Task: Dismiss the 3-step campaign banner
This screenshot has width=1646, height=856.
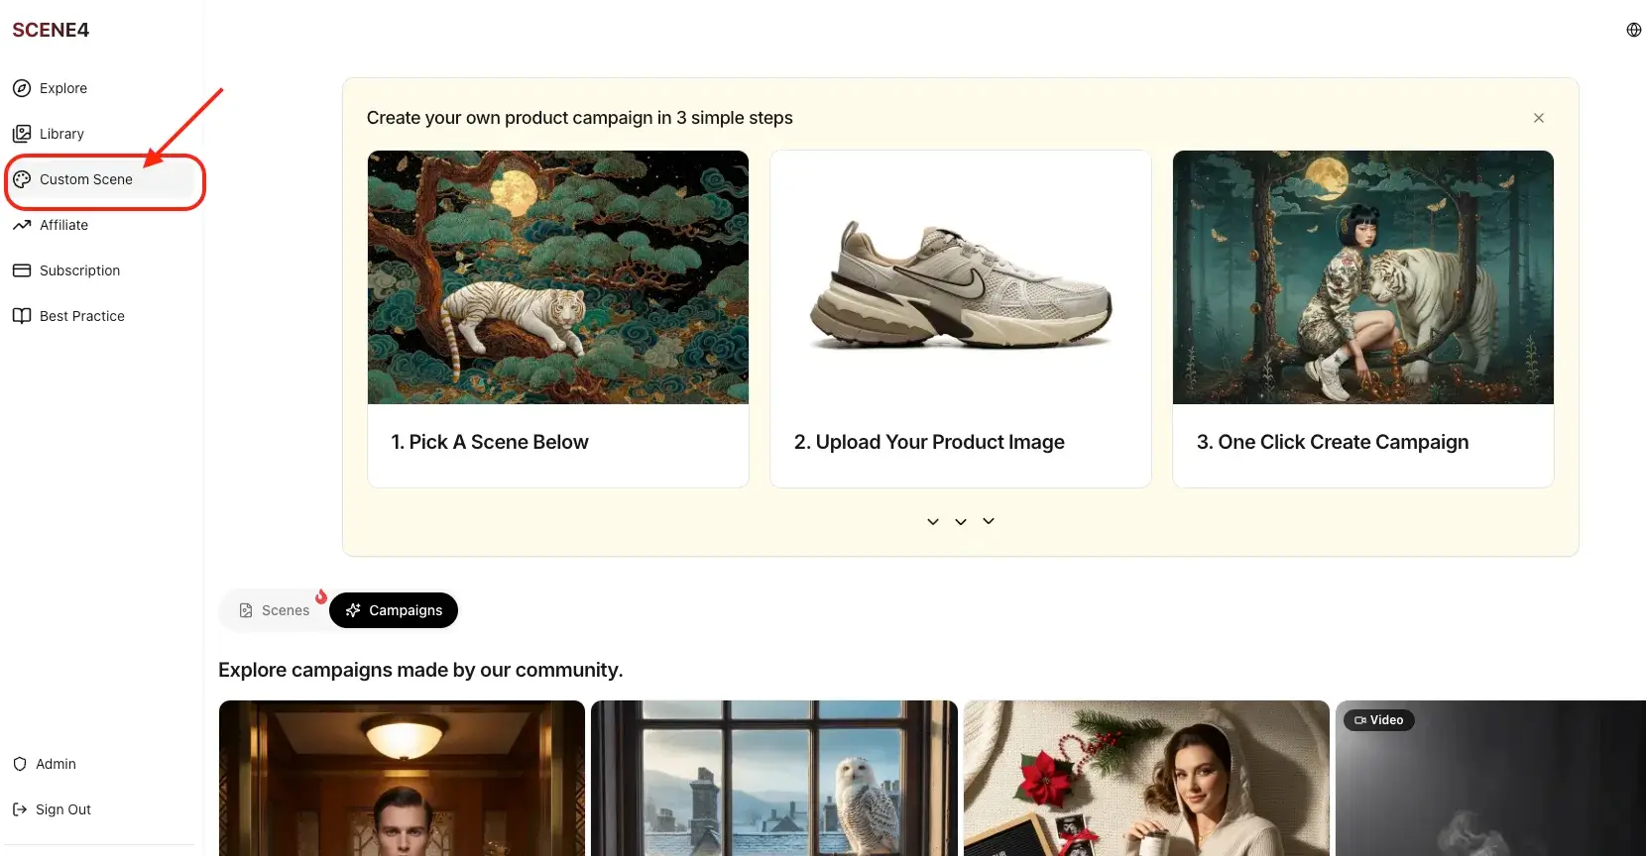Action: (x=1538, y=117)
